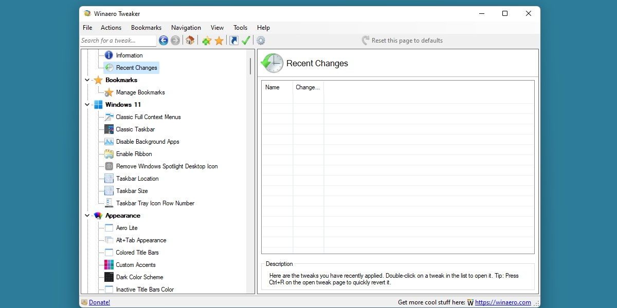
Task: Open the Bookmarks menu
Action: [x=146, y=28]
